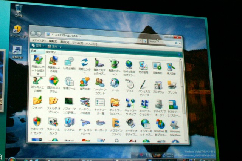Open キーボード (Keyboard) settings icon
242x161 pixels.
click(x=101, y=126)
